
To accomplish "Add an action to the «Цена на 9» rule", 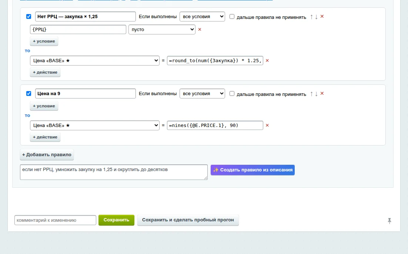I will 45,137.
